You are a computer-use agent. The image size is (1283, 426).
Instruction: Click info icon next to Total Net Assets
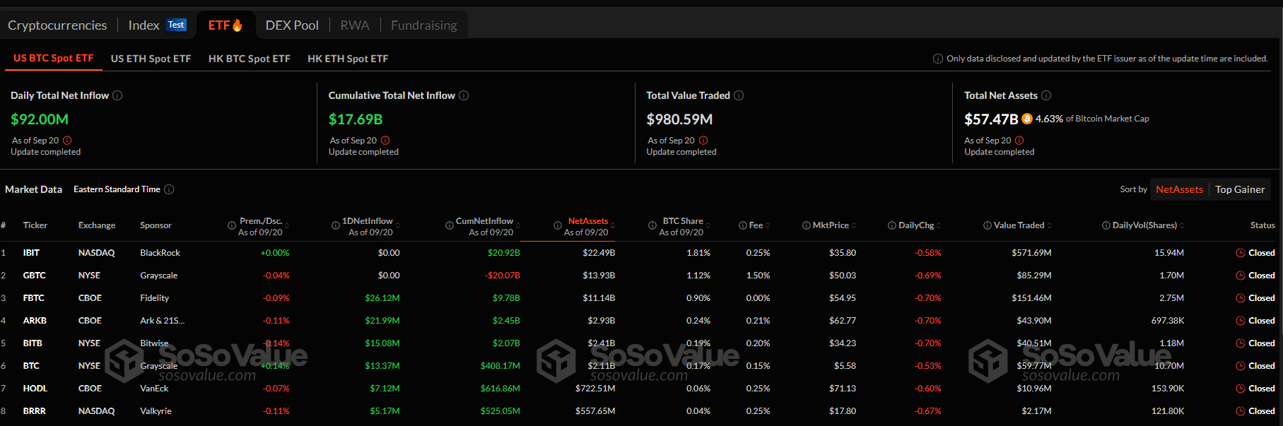[1046, 95]
